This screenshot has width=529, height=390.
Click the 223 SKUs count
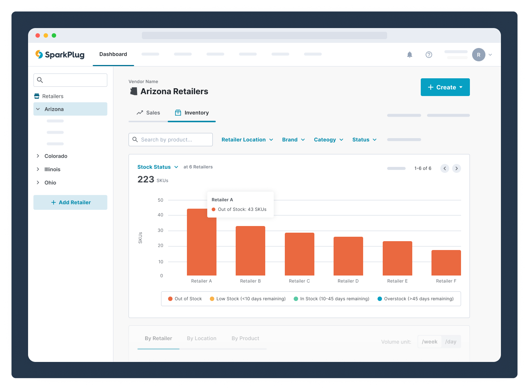(153, 179)
